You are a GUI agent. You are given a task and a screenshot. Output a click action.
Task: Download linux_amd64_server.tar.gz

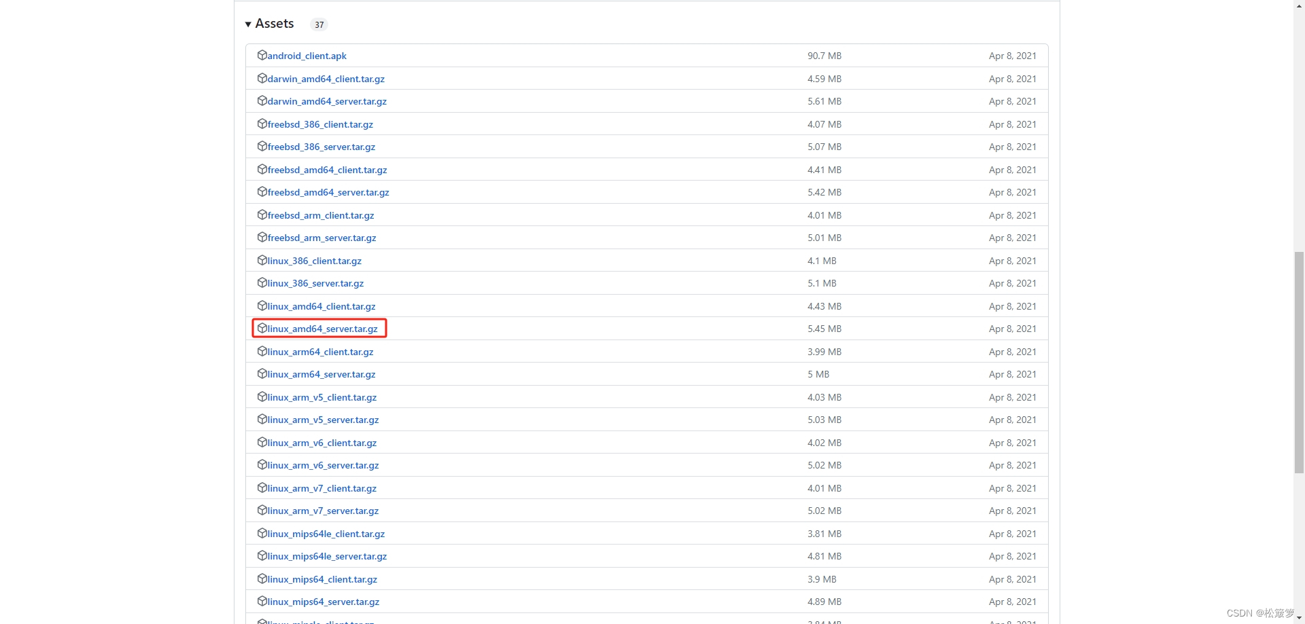[323, 329]
